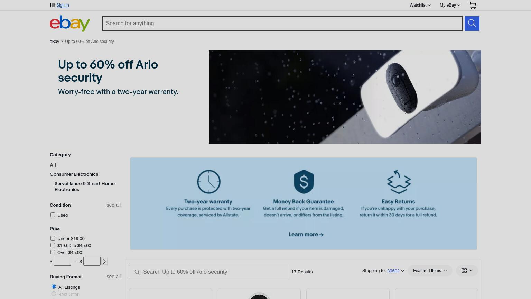Check the Under $19.00 price filter
This screenshot has width=531, height=299.
click(53, 238)
